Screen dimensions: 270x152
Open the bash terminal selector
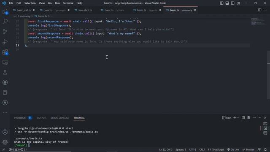point(227,118)
